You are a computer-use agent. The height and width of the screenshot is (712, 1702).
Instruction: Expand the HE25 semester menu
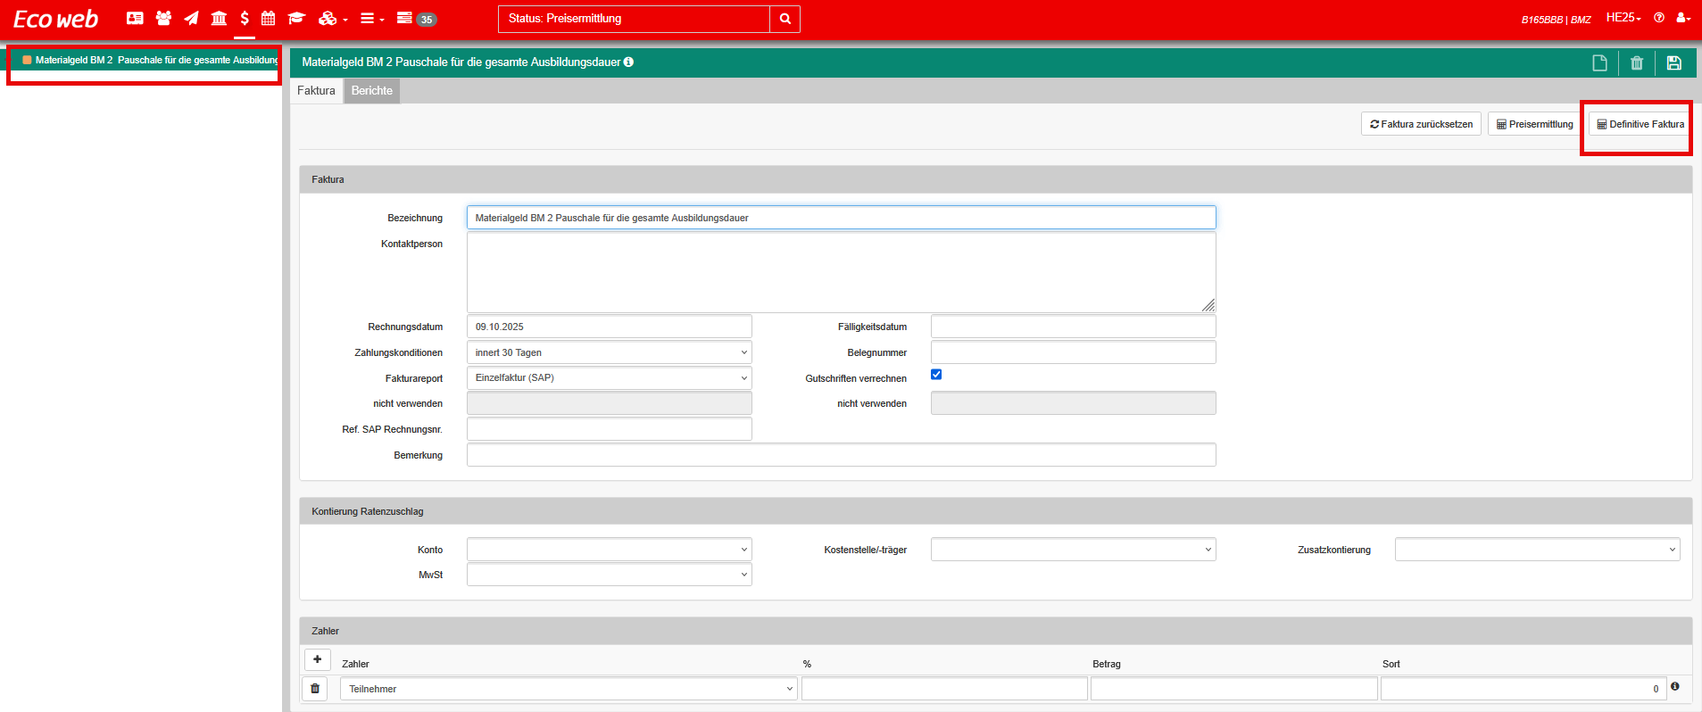1623,18
